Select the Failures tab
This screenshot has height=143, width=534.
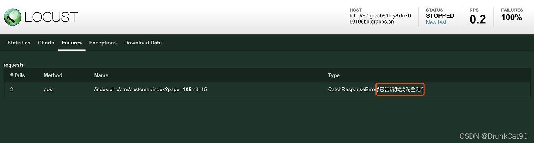pyautogui.click(x=72, y=43)
